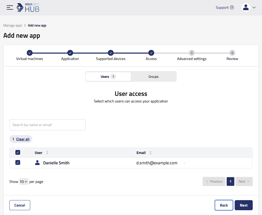Uncheck Danielle Smith's checkbox
262x215 pixels.
pos(18,162)
